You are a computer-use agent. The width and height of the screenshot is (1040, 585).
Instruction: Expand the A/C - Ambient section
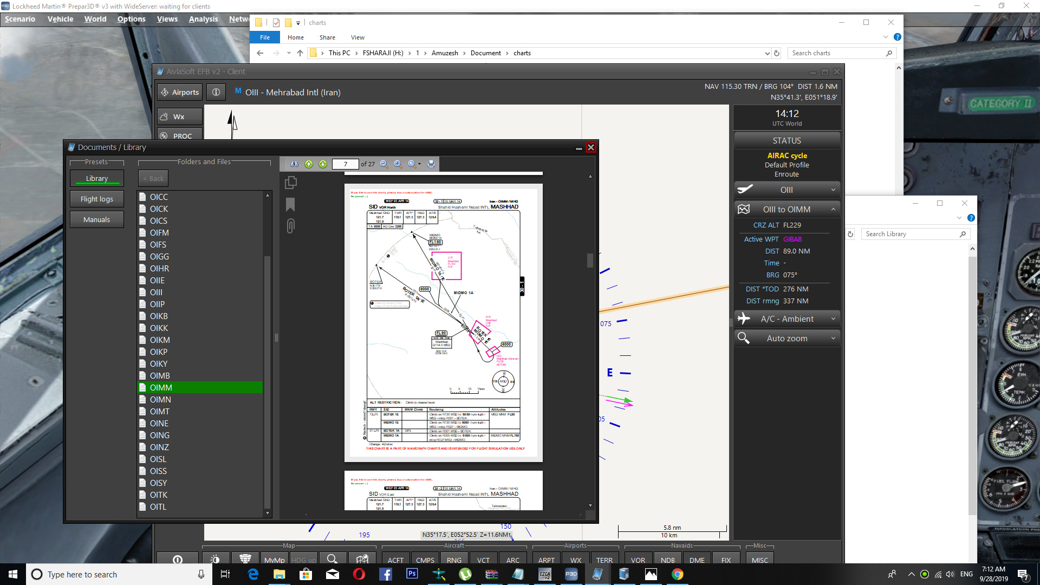(x=786, y=318)
